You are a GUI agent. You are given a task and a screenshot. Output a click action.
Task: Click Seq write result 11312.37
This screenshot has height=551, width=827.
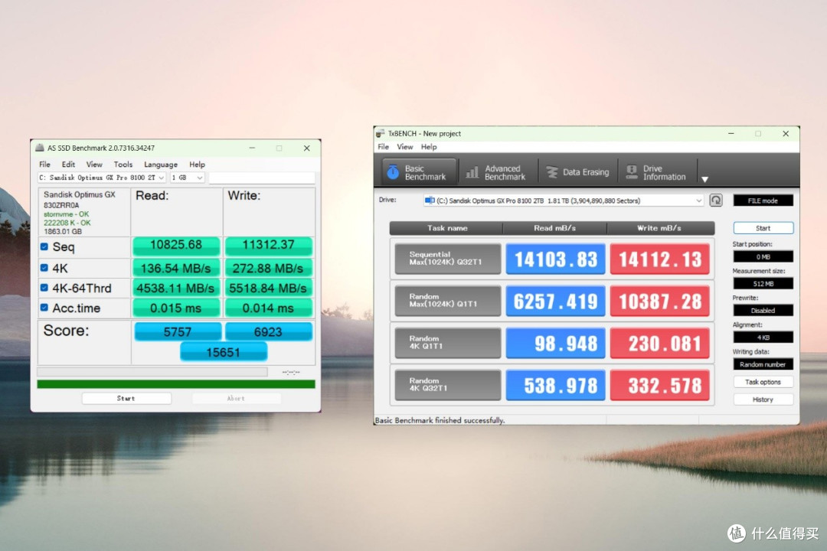269,245
